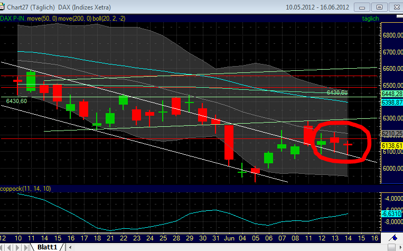Click the cyan 6398,87 price tag
The width and height of the screenshot is (403, 251).
click(x=392, y=103)
